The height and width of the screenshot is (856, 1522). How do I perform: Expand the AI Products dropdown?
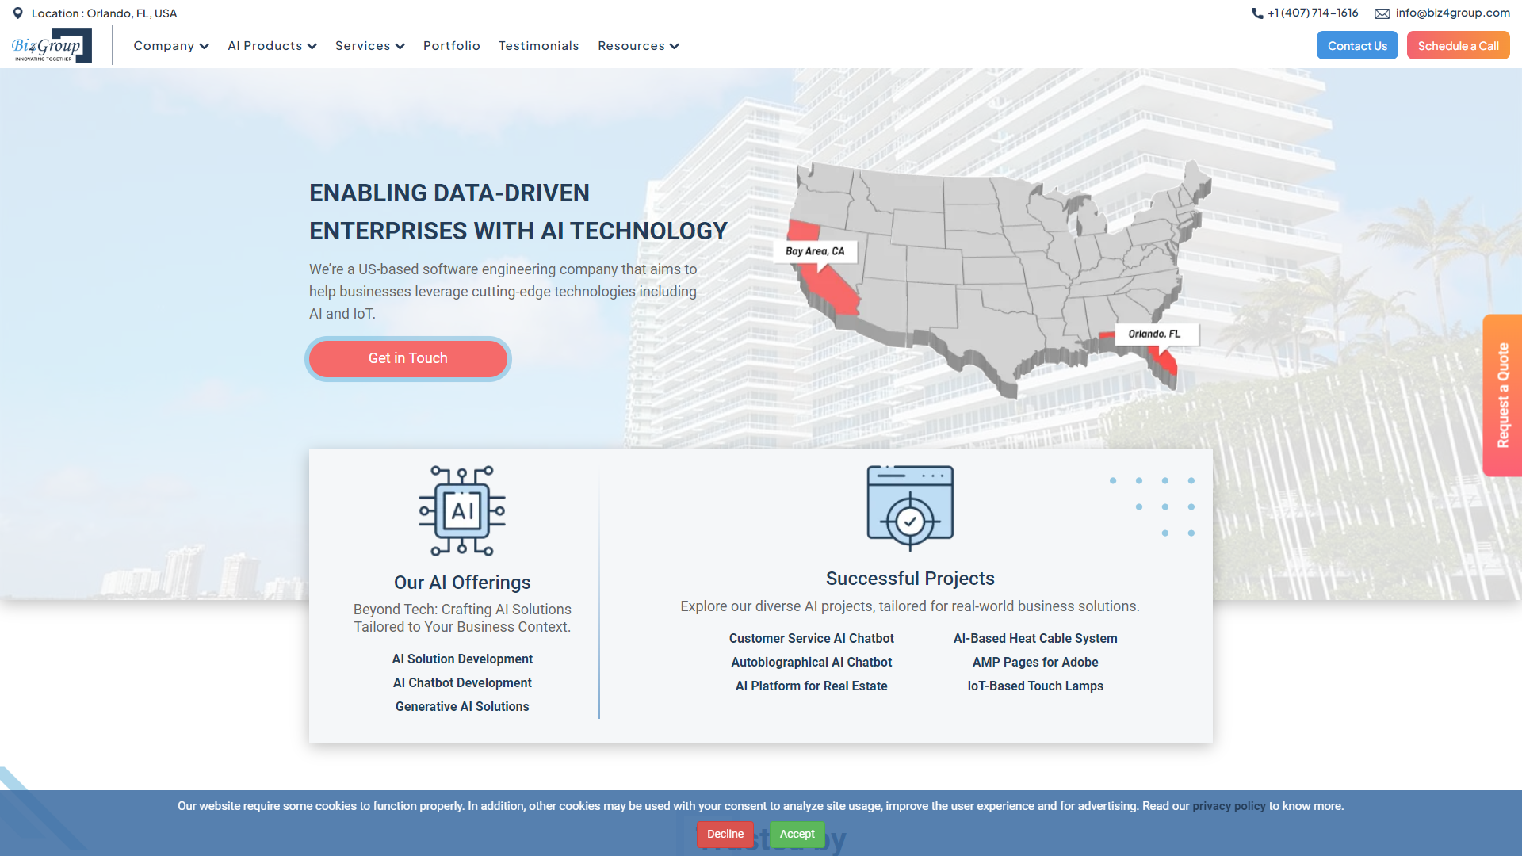click(x=272, y=46)
